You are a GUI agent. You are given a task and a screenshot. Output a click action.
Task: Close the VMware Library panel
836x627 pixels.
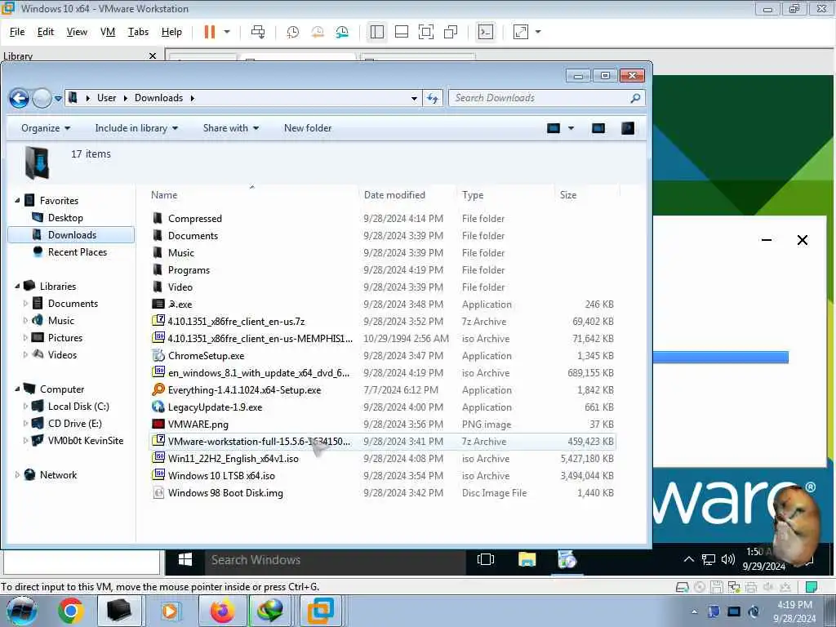(153, 56)
